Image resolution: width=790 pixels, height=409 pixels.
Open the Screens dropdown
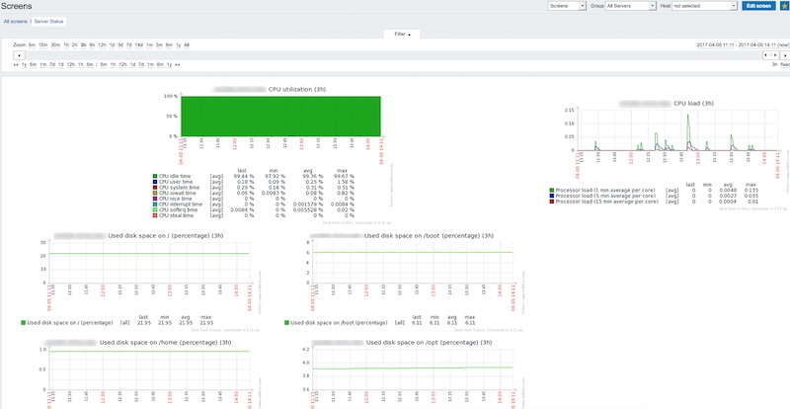tap(567, 6)
